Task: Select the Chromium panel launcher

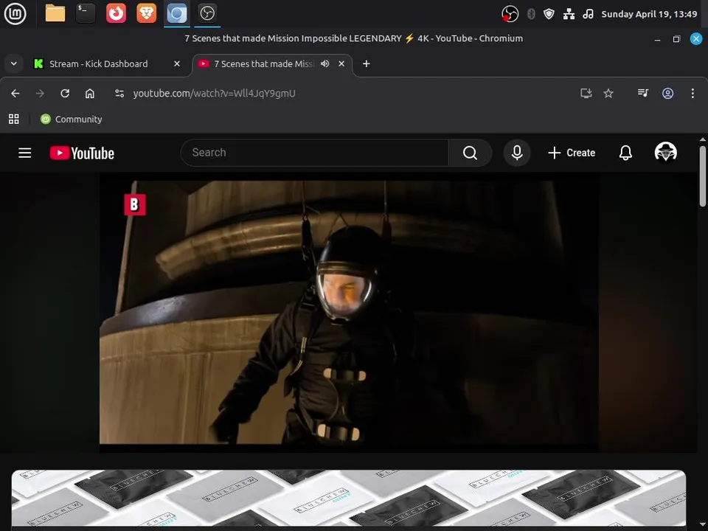Action: [x=176, y=13]
